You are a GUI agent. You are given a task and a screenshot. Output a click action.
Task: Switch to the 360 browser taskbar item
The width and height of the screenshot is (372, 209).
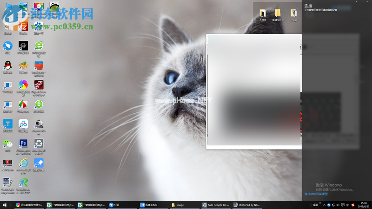point(29,205)
